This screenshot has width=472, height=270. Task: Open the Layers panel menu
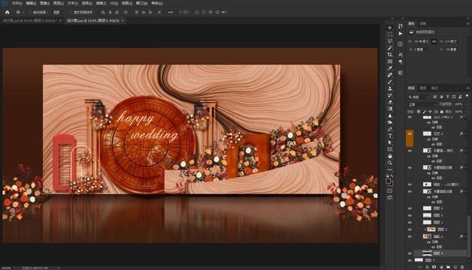coord(467,88)
